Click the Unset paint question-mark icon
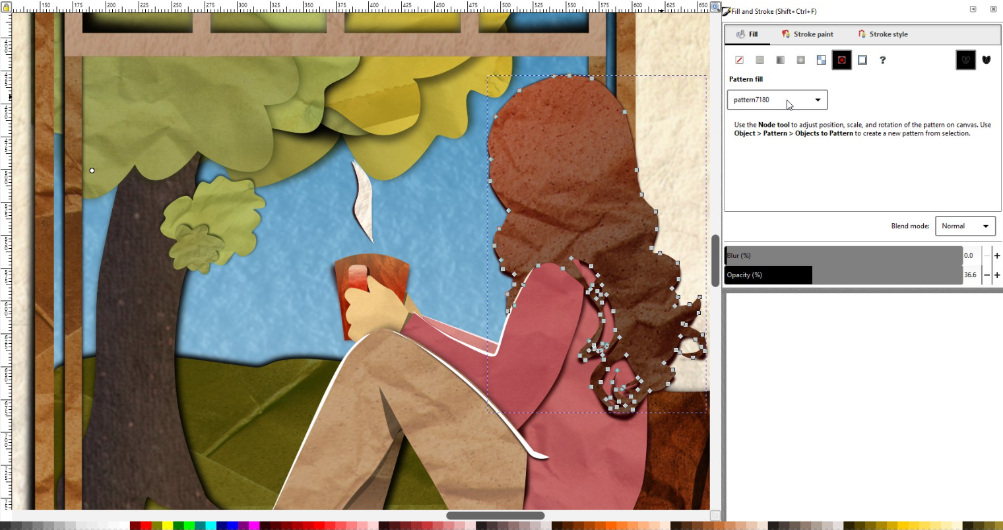This screenshot has height=530, width=1003. point(882,60)
